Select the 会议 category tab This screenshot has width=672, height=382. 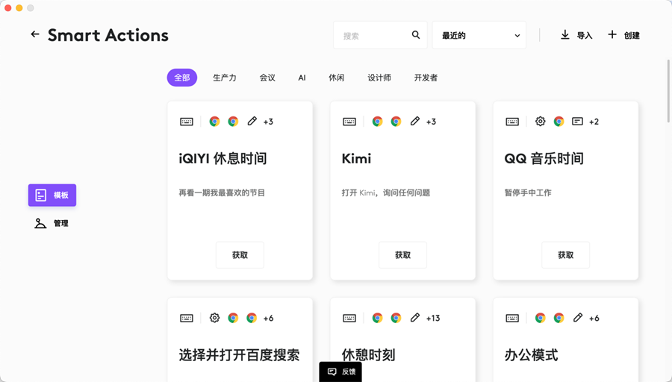267,78
